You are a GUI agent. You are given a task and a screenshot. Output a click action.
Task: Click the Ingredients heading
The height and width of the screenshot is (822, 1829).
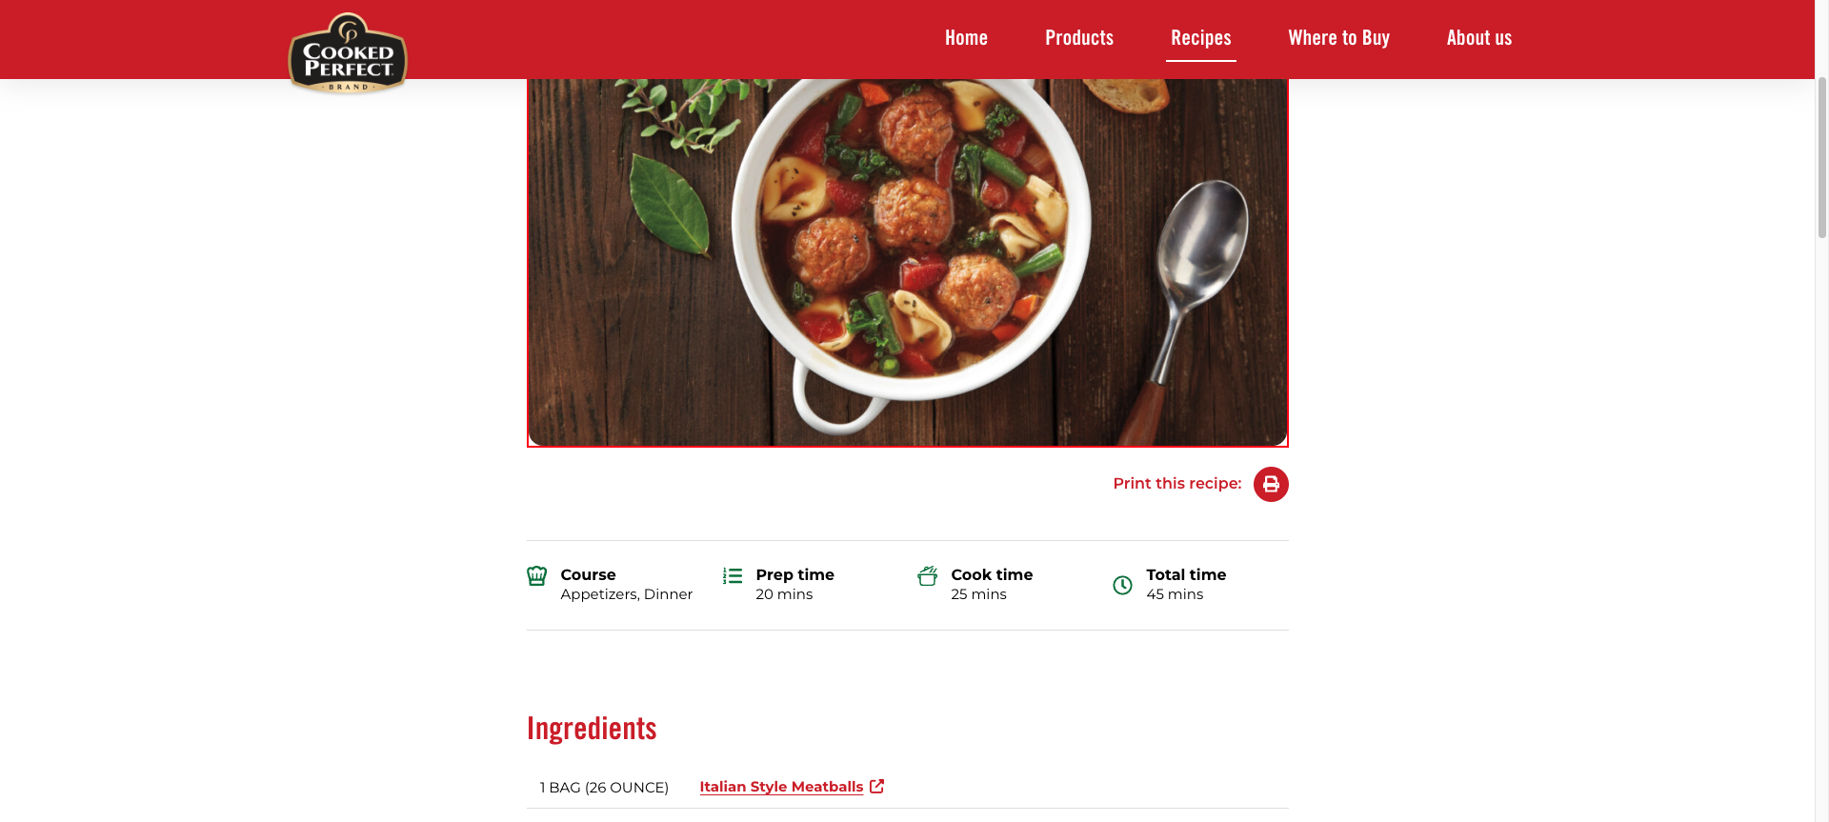point(592,729)
